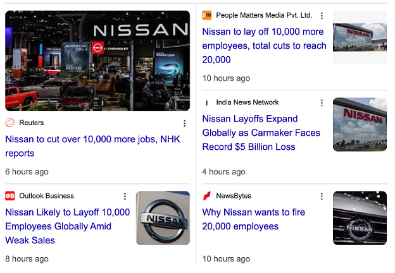
Task: Open more options for Outlook Business article
Action: pyautogui.click(x=125, y=197)
